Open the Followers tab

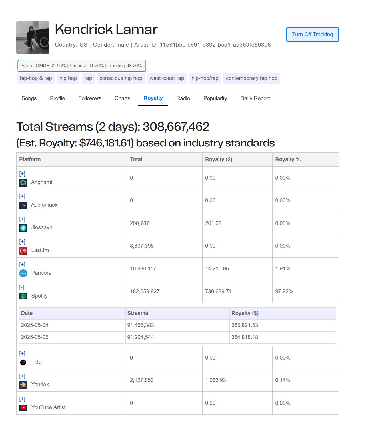(90, 98)
